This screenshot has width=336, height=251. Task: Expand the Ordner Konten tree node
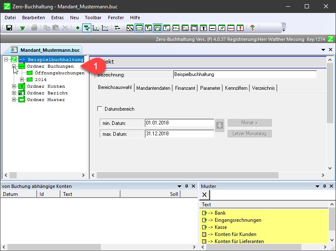pos(14,86)
